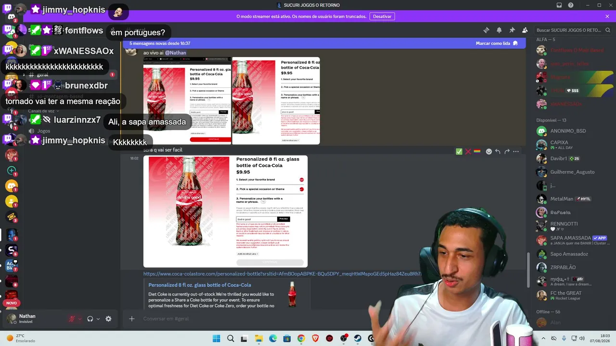
Task: Open the Coca-Cola bottle embed thumbnail
Action: (x=292, y=294)
